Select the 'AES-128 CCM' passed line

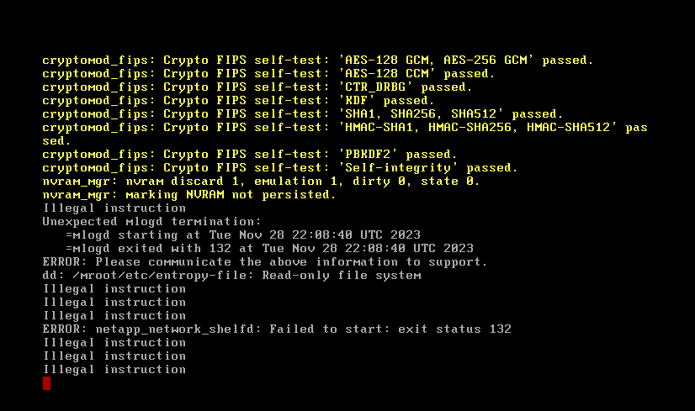pyautogui.click(x=268, y=74)
